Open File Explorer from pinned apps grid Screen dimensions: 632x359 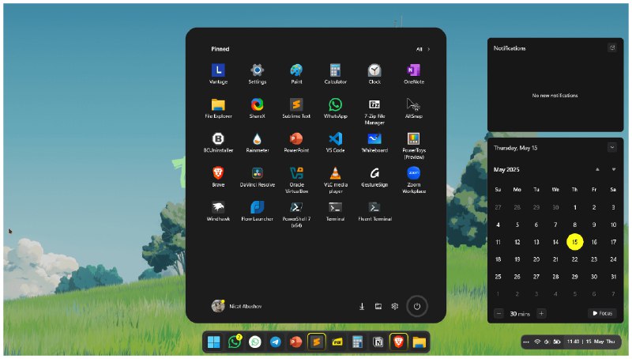pos(218,108)
